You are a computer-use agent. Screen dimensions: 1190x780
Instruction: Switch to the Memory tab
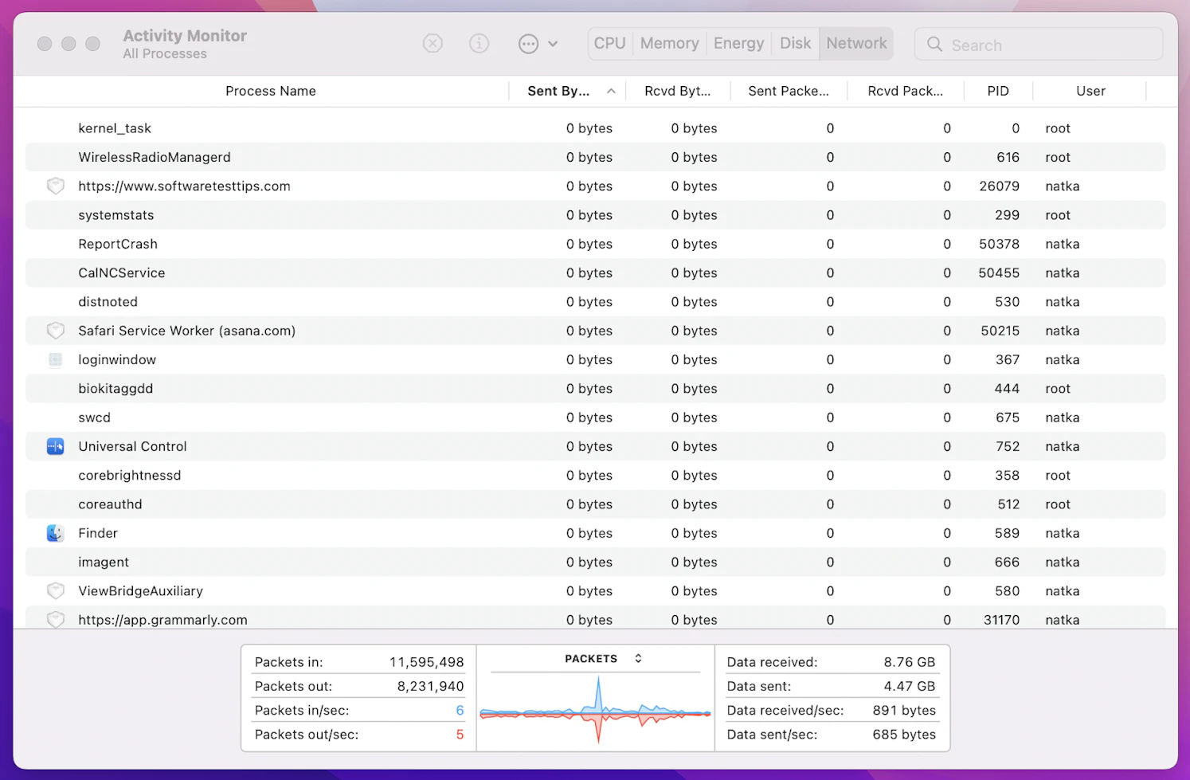tap(669, 43)
